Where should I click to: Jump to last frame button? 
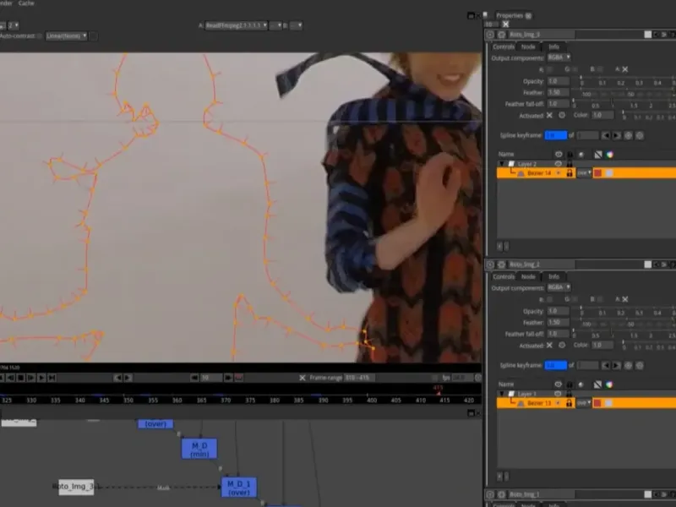(52, 378)
